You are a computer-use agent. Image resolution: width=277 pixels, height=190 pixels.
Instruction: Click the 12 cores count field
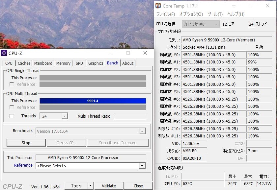click(224, 24)
